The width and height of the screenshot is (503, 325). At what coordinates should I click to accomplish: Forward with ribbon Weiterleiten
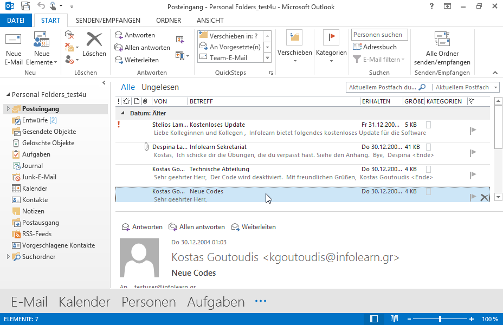pos(137,60)
